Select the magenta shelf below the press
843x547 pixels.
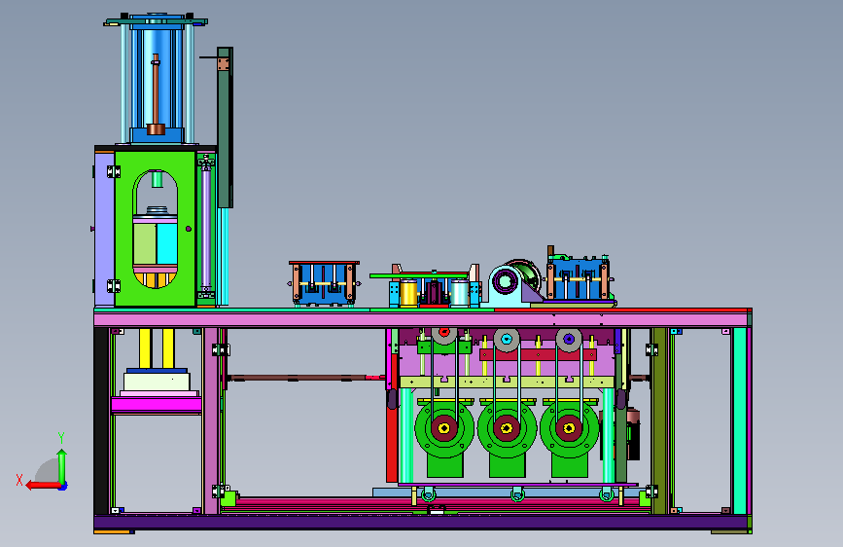click(x=157, y=406)
